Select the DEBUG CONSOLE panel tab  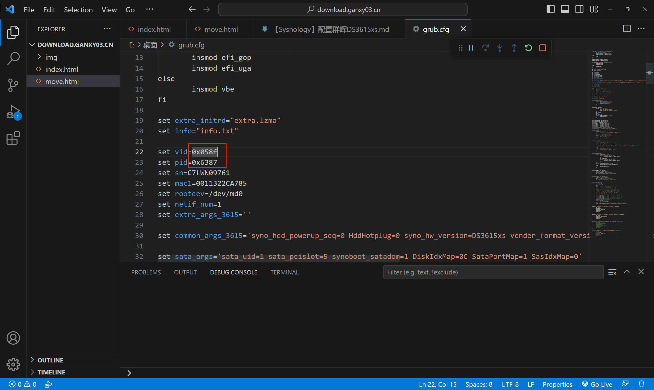233,272
